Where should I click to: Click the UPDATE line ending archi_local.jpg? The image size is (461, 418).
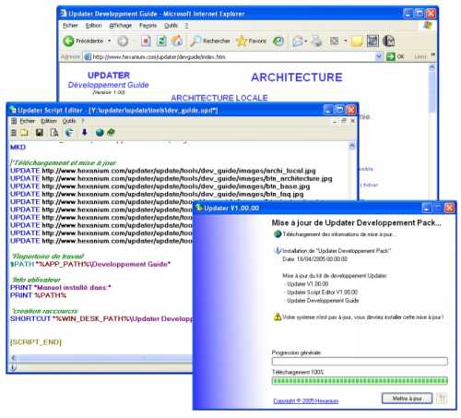(x=163, y=171)
